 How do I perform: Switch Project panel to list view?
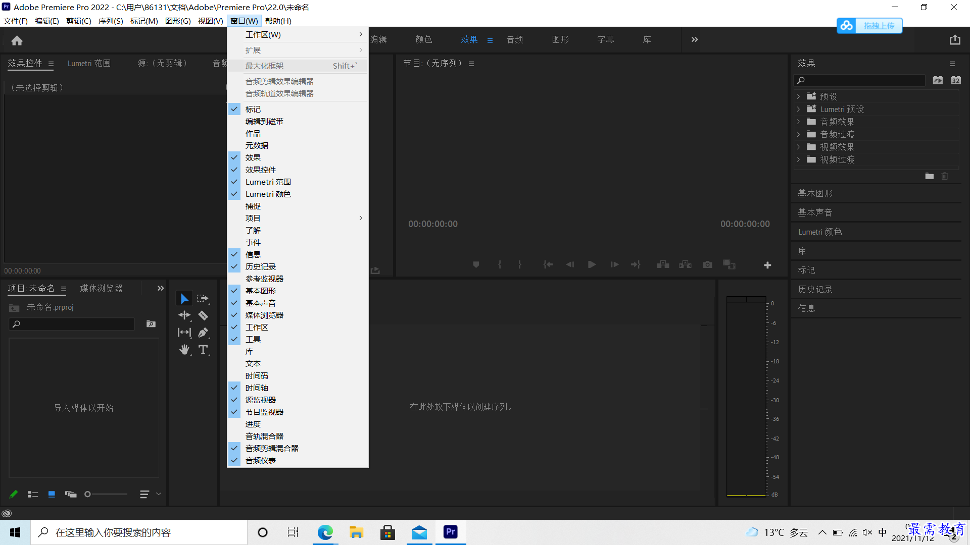pos(33,494)
